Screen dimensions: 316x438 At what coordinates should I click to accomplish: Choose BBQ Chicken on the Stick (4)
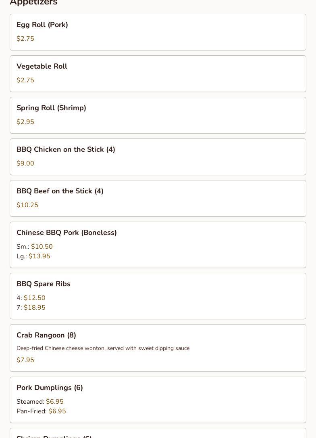click(66, 150)
